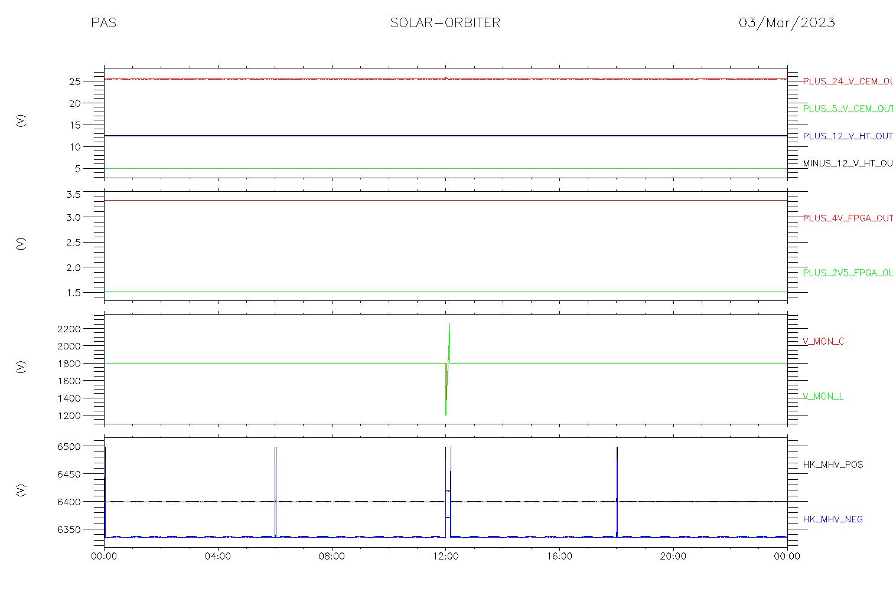Click the 20:00 time axis label
This screenshot has width=893, height=602.
pos(673,557)
